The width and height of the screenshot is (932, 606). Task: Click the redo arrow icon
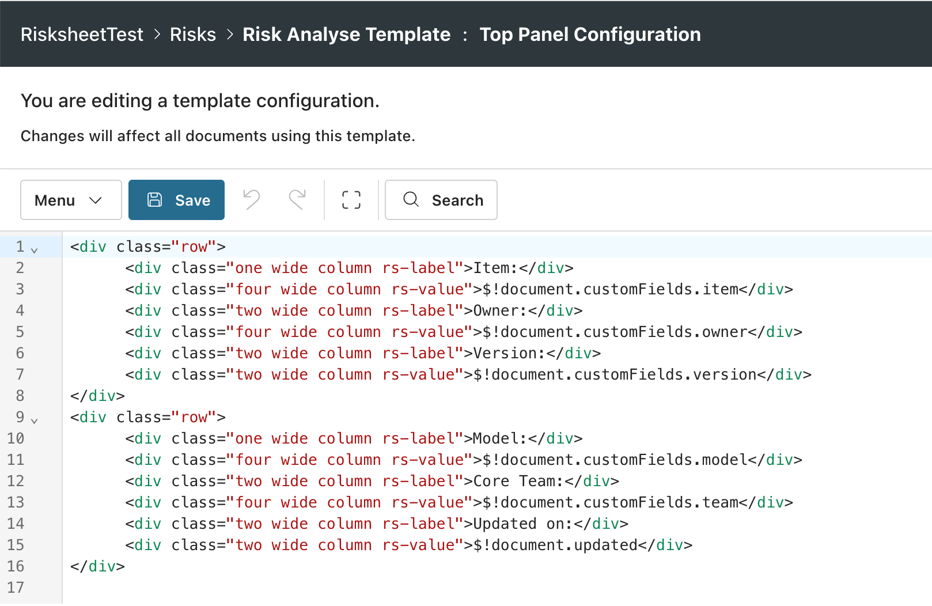[297, 200]
